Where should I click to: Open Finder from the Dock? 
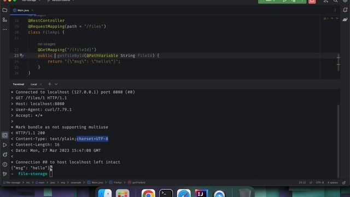(104, 193)
